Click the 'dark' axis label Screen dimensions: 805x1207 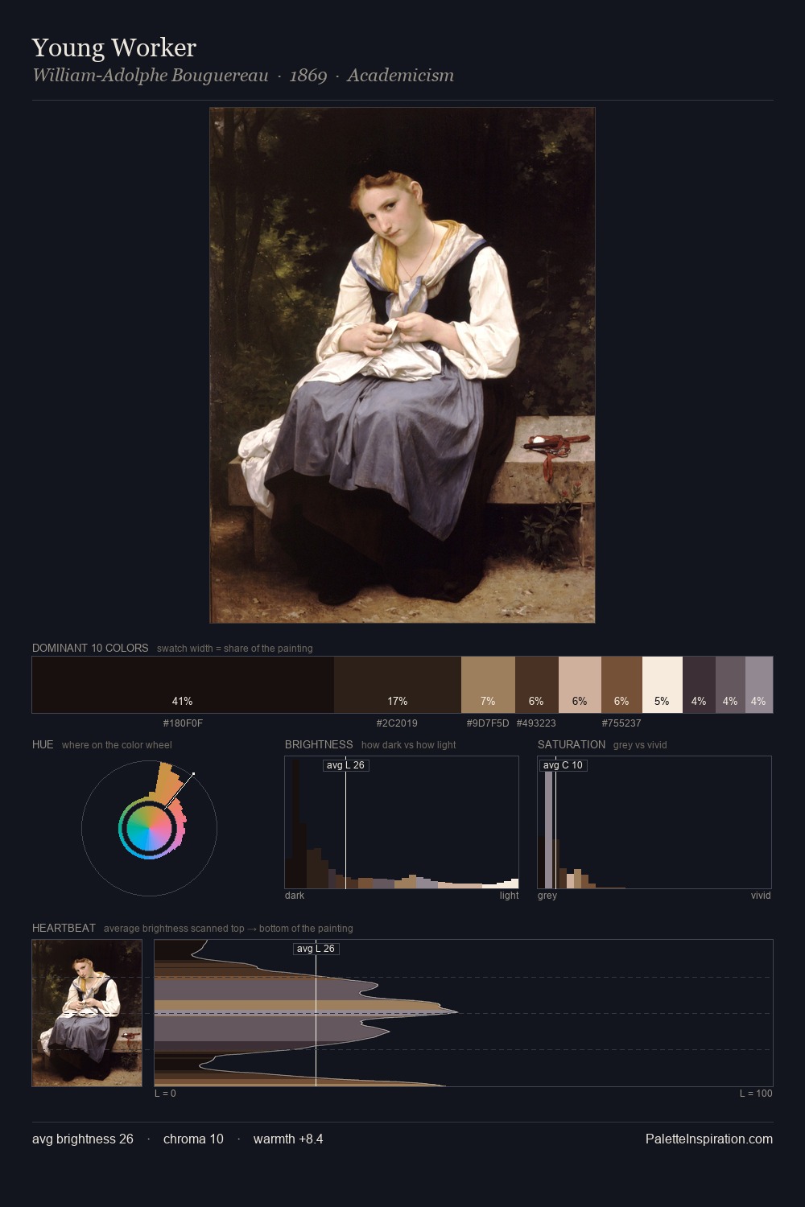pos(295,896)
